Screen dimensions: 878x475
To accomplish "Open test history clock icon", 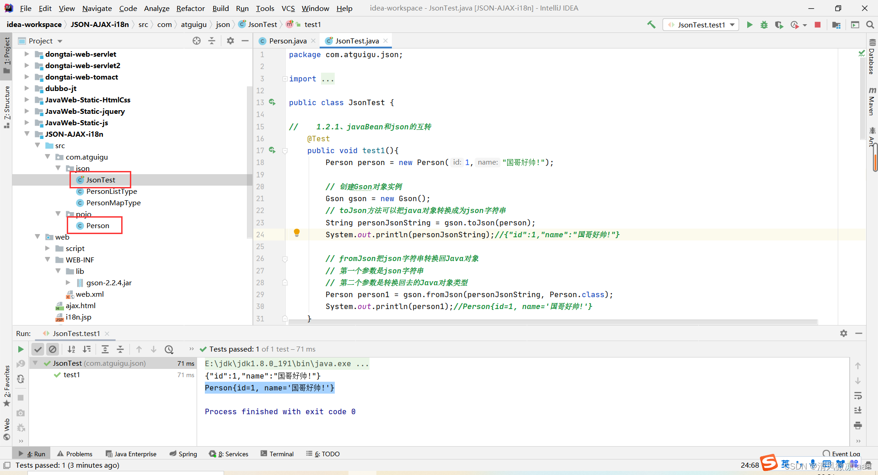I will click(169, 349).
